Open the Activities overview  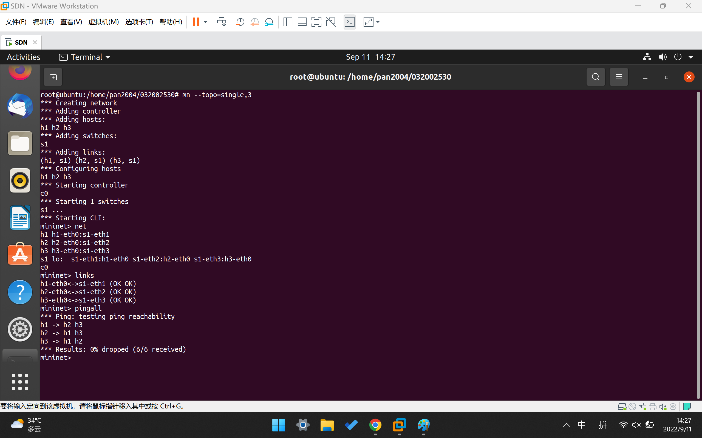(x=24, y=57)
